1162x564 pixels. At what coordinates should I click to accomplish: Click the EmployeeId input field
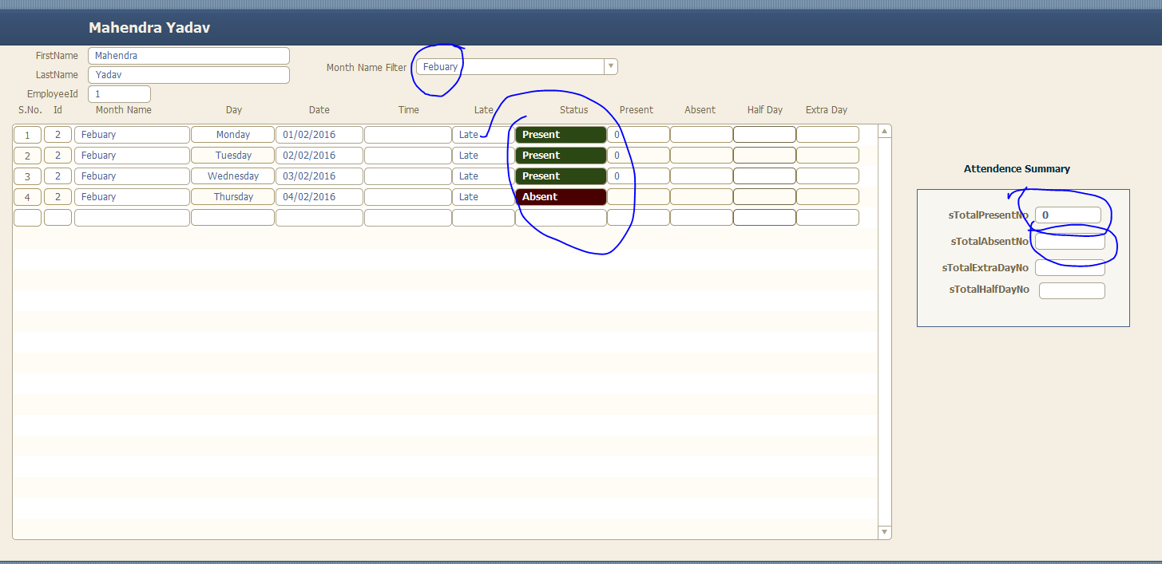[x=119, y=94]
